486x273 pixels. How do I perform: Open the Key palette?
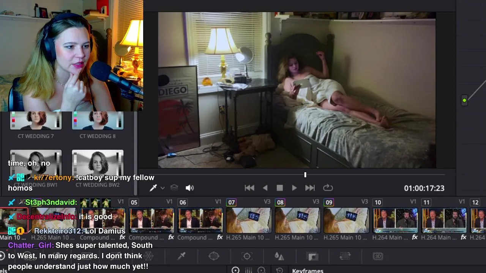(312, 257)
